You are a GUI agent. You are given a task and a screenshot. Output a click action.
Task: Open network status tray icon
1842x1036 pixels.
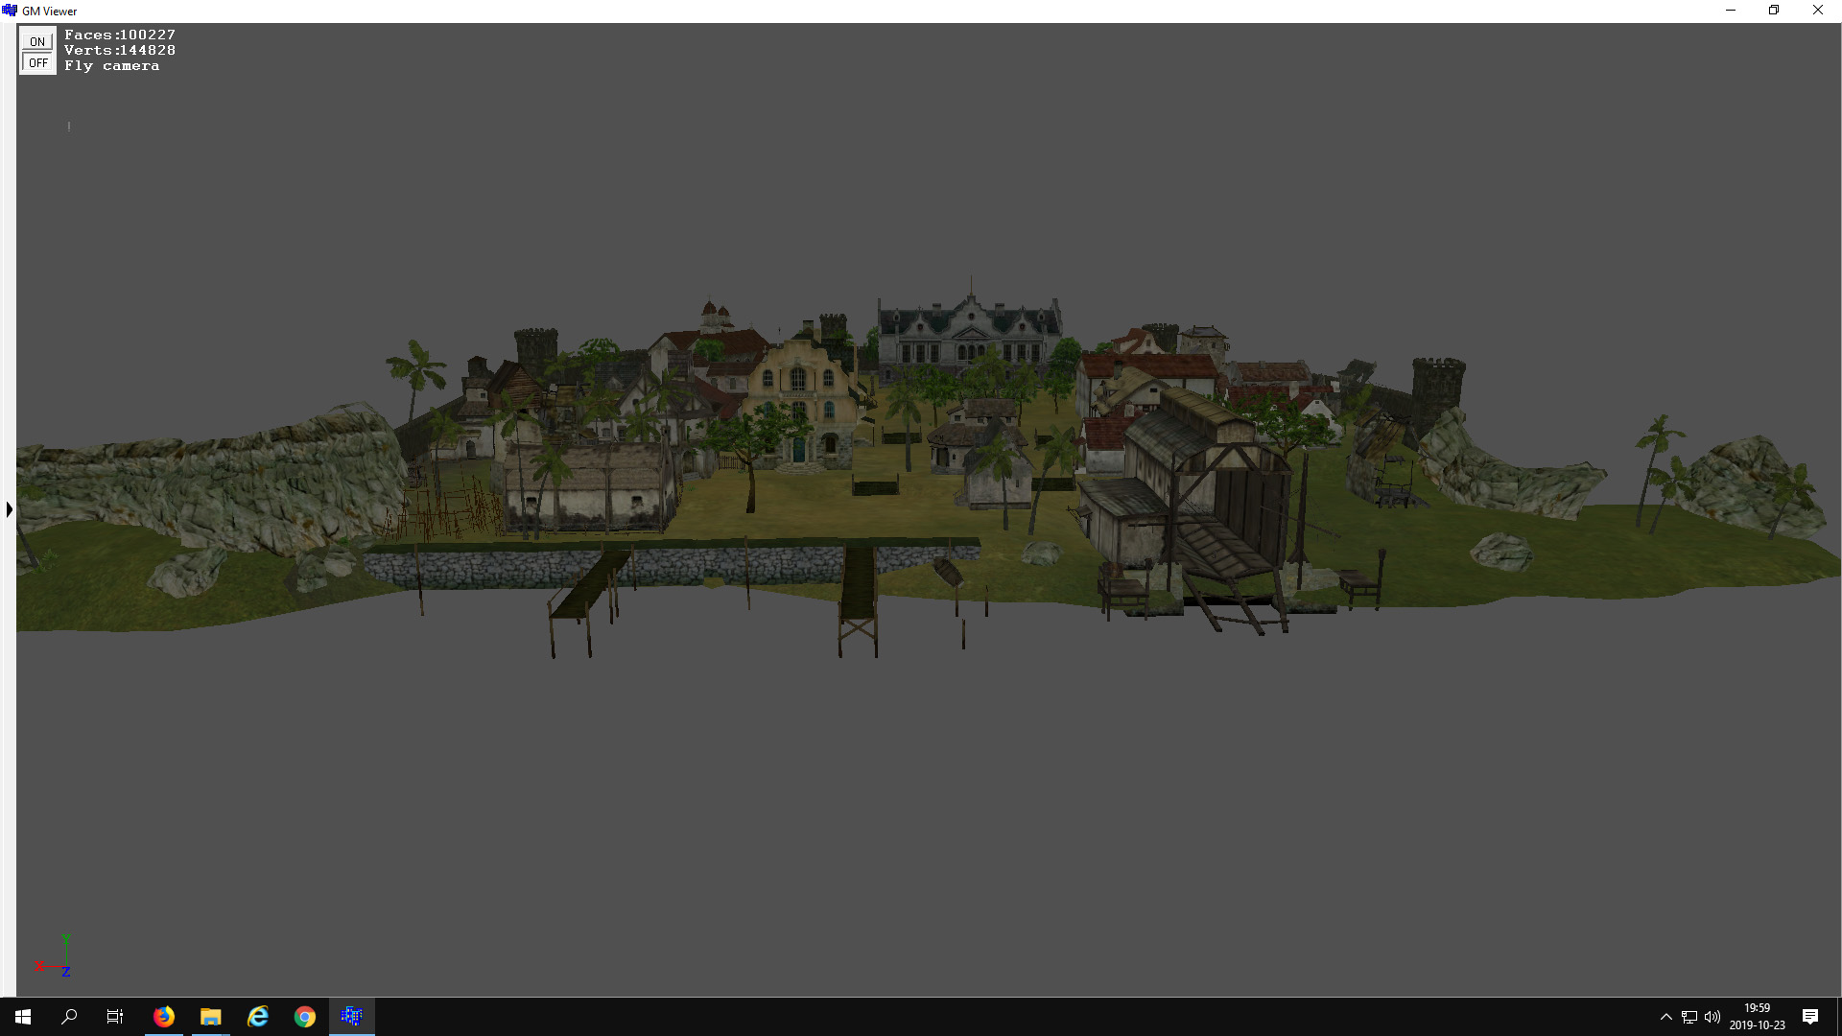tap(1689, 1017)
